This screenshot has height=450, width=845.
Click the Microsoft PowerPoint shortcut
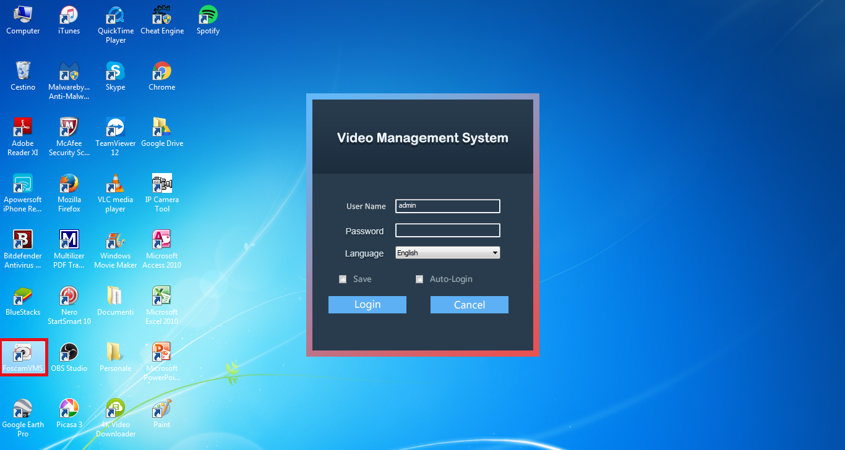point(162,362)
